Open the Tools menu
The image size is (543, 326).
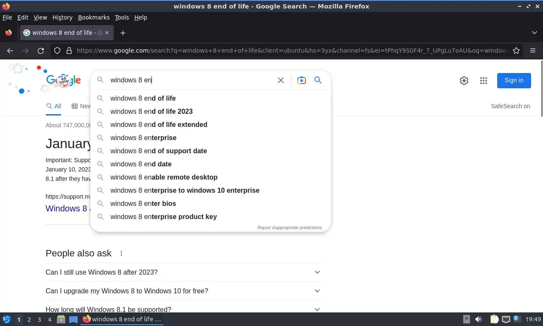pyautogui.click(x=122, y=17)
